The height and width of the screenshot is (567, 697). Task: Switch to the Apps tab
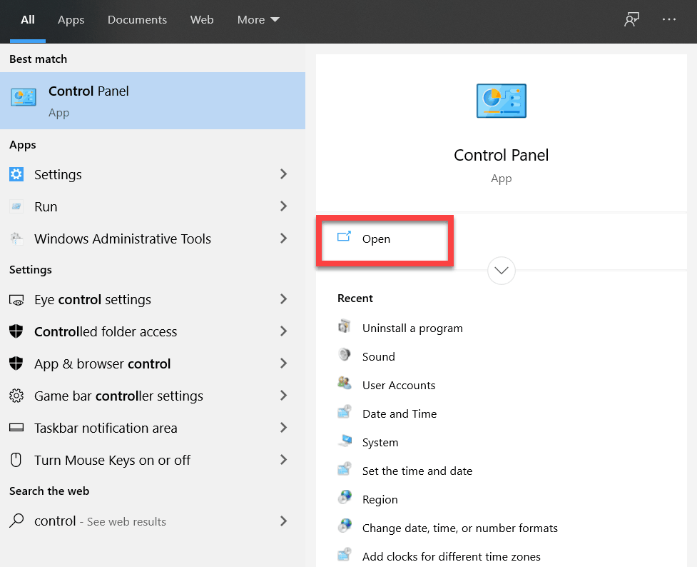71,20
